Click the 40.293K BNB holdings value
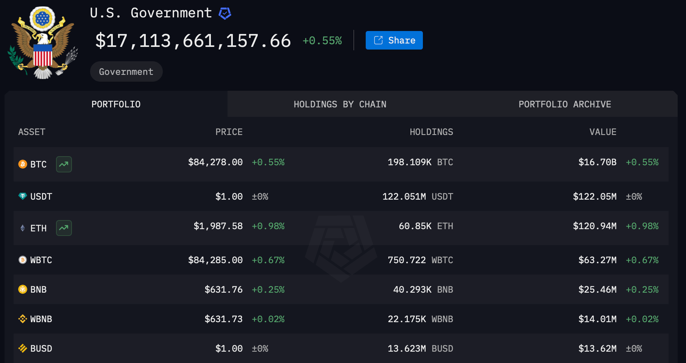Screen dimensions: 686x363 coord(423,290)
